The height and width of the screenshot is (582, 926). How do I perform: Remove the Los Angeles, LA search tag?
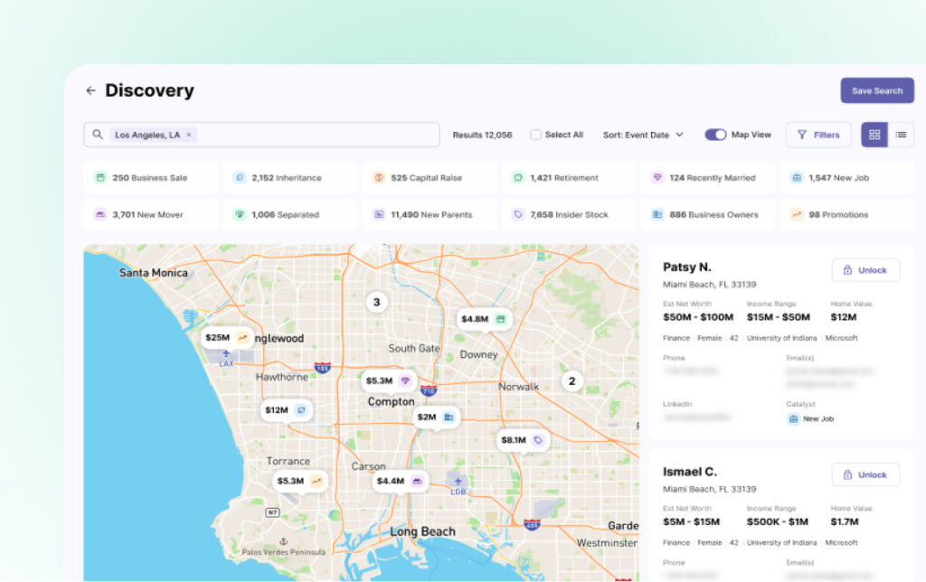pyautogui.click(x=189, y=135)
